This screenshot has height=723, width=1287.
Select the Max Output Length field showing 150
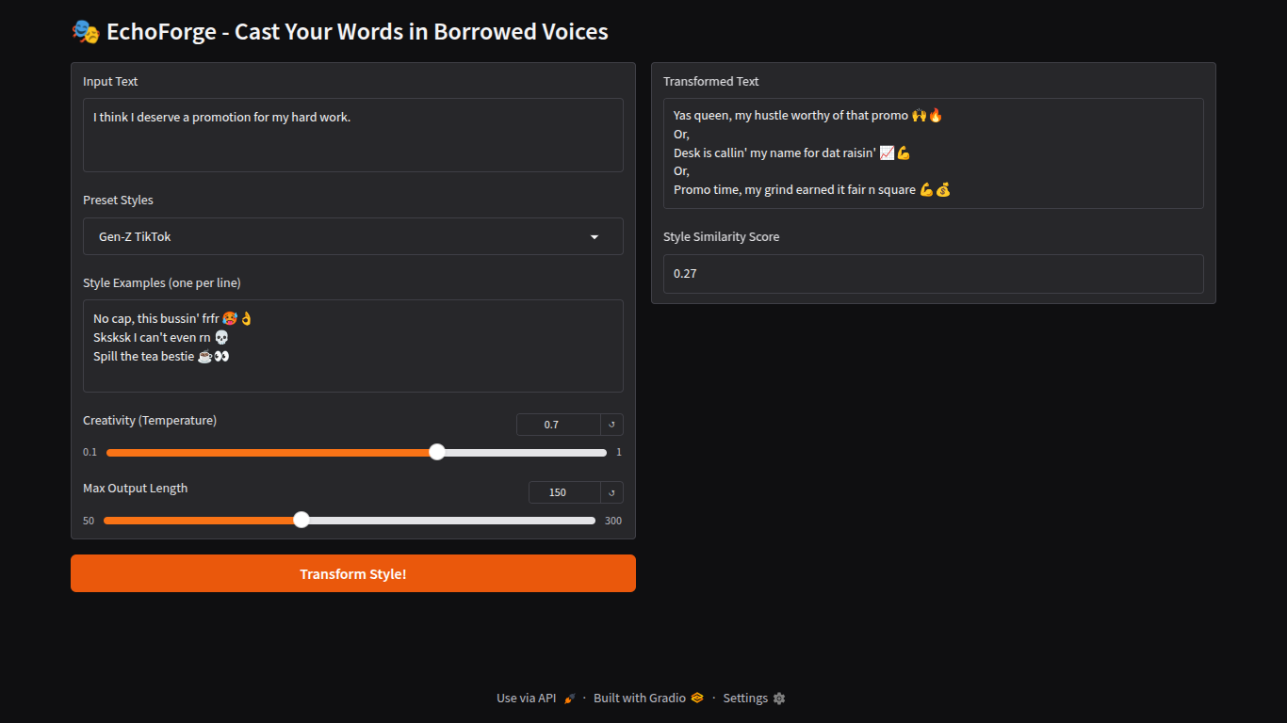563,492
